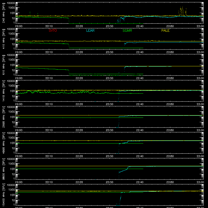Viewport: 208px width, 208px height.
Task: Select the 1415 MHz [SFU] axis title
Action: (3, 91)
